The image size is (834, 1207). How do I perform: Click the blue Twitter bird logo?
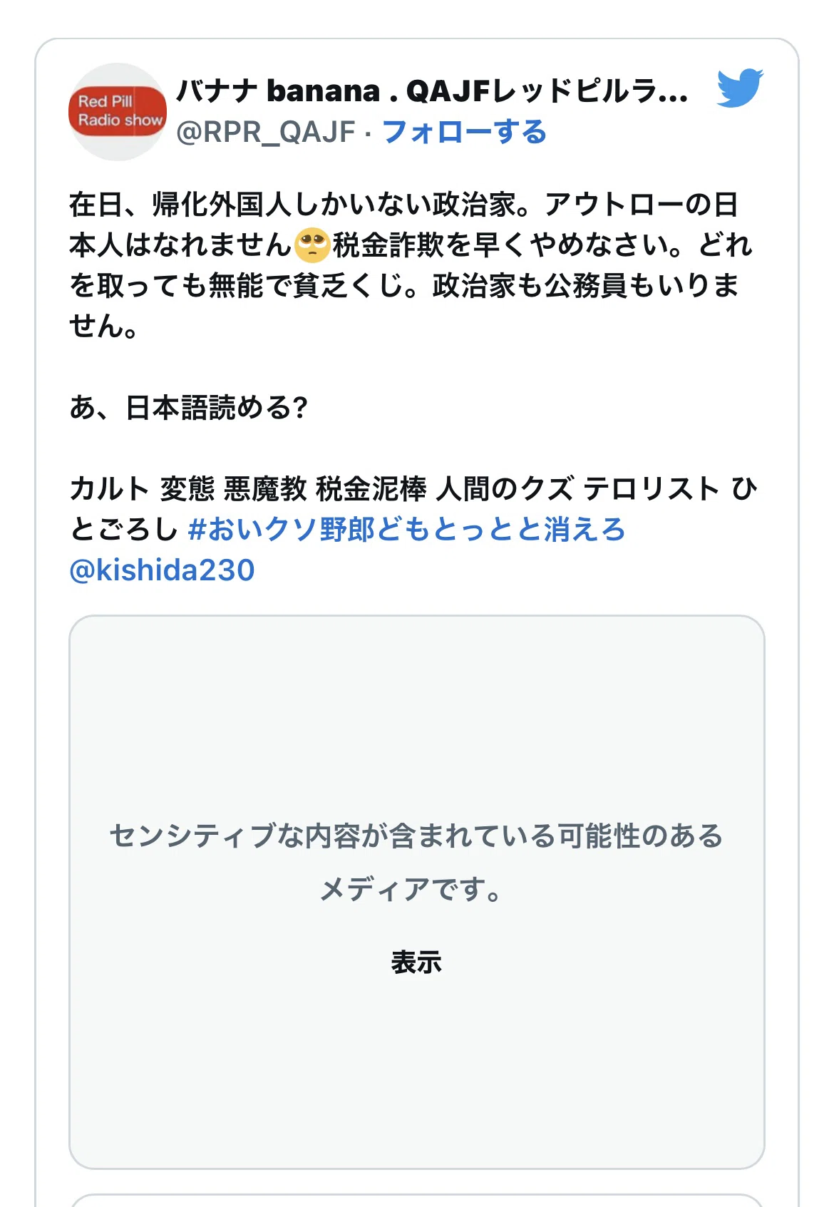coord(740,88)
